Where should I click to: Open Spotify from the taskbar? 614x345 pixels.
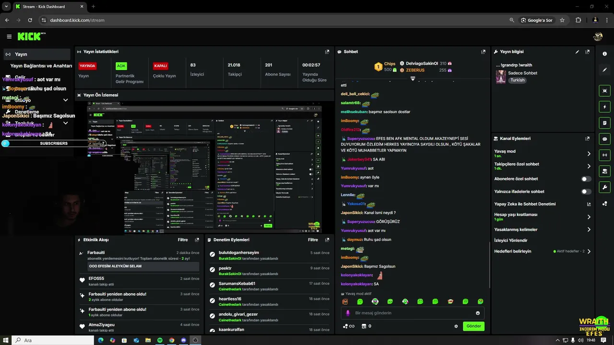[x=160, y=340]
